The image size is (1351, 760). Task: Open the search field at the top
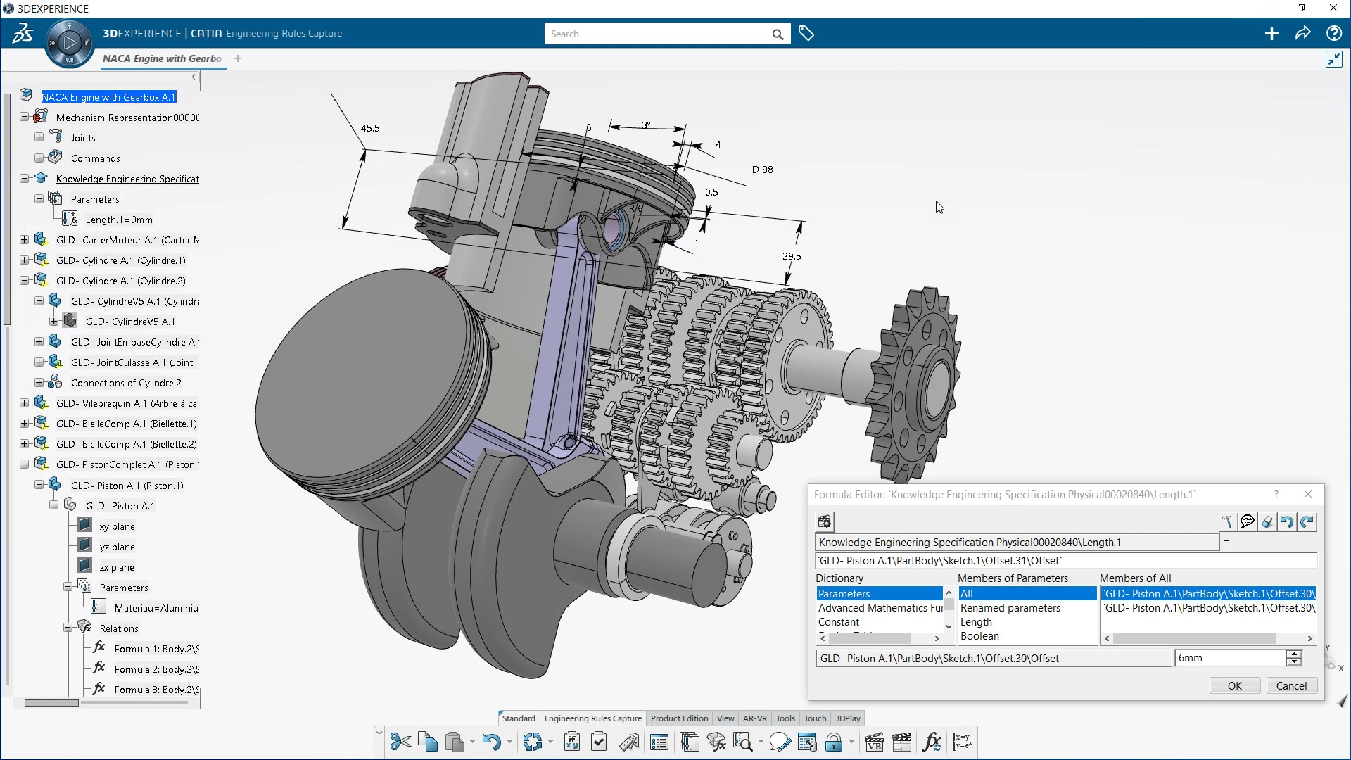click(x=666, y=33)
